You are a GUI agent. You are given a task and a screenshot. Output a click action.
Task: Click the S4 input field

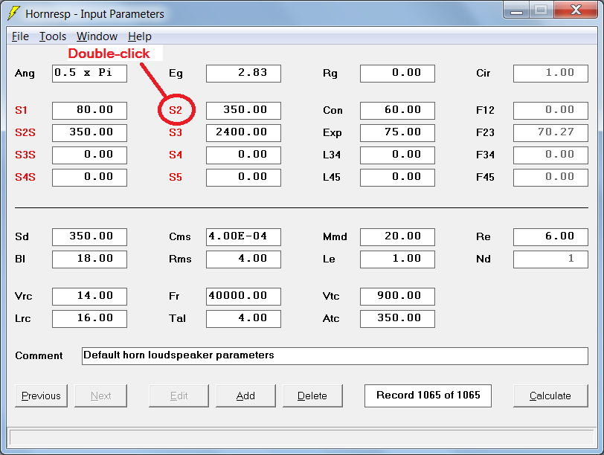pos(243,155)
